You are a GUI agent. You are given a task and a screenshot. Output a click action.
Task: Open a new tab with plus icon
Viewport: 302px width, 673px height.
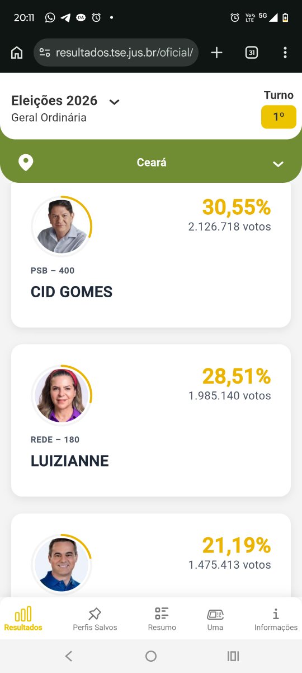click(x=216, y=53)
